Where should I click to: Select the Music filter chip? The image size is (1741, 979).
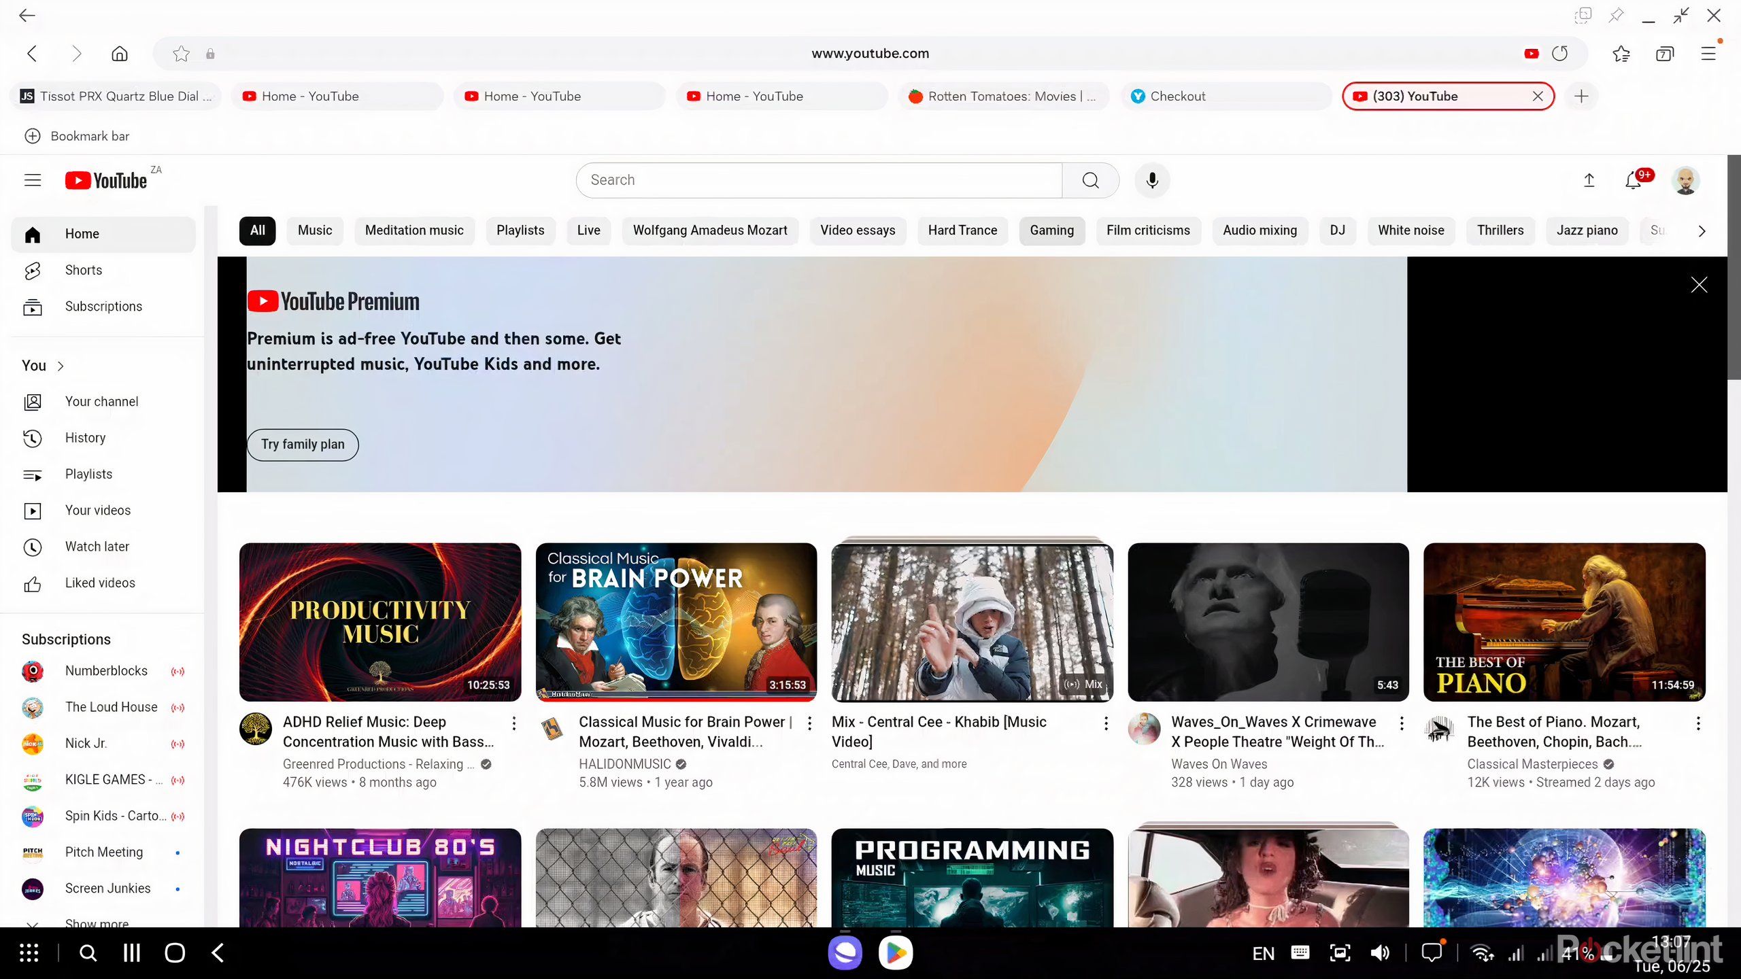315,230
